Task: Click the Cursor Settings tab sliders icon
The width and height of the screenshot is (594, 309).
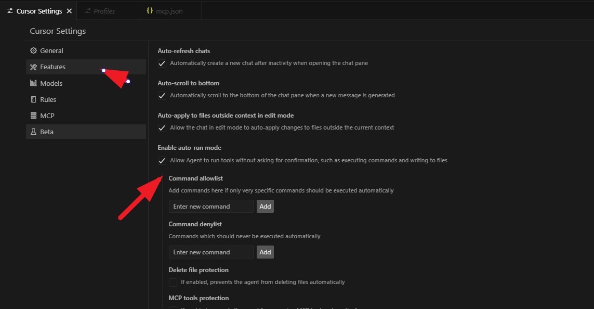Action: 10,11
